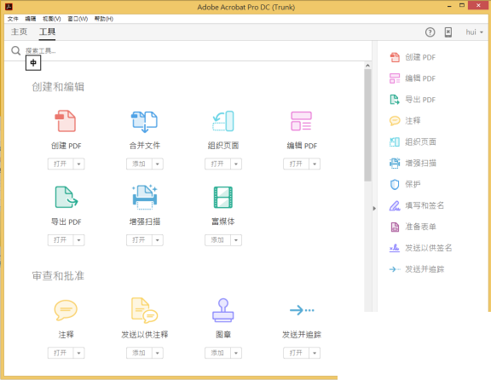This screenshot has height=380, width=491.
Task: Click 打开 button under 组织页面
Action: pos(217,164)
